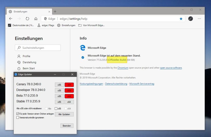Viewport: 211px width, 137px height.
Task: Click the forward navigation arrow
Action: pos(19,19)
